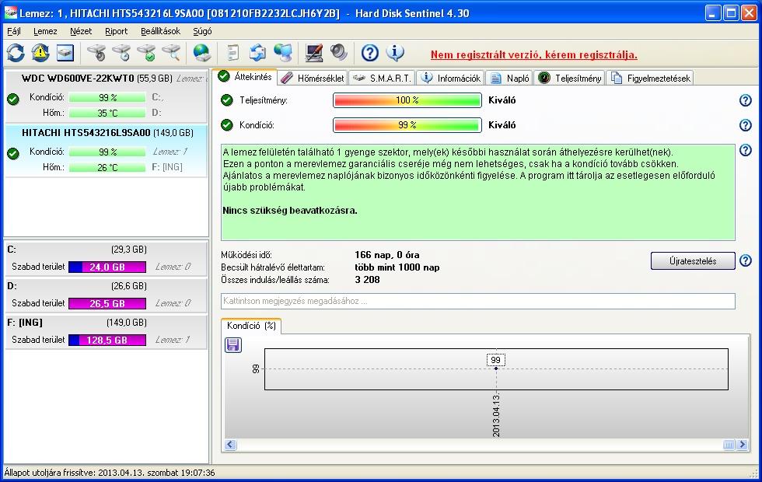762x482 pixels.
Task: Click the C: free space 24,0 GB bar
Action: [107, 267]
